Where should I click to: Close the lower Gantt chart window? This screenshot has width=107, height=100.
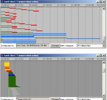[104, 55]
